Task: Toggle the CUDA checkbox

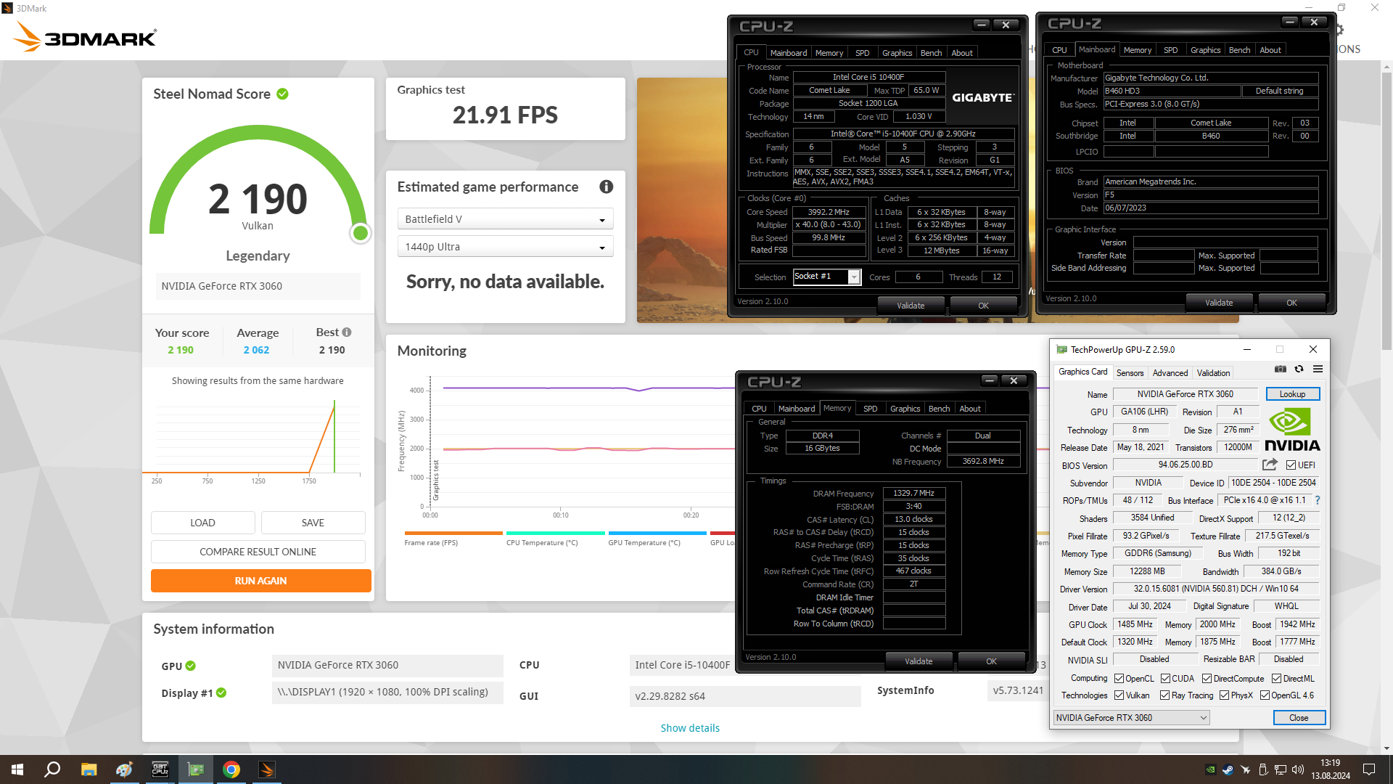Action: (1165, 679)
